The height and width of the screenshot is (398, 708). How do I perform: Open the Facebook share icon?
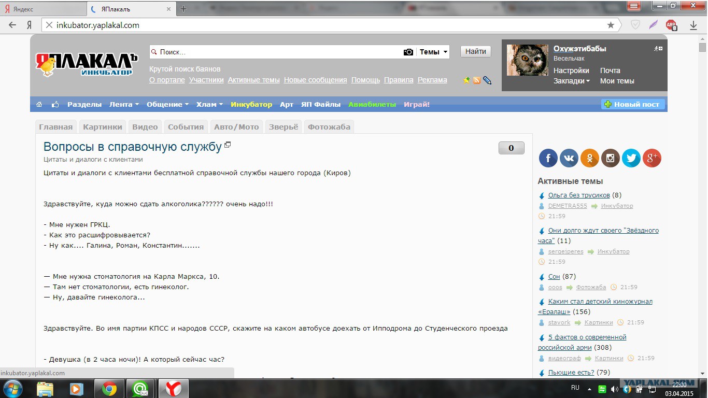tap(548, 158)
